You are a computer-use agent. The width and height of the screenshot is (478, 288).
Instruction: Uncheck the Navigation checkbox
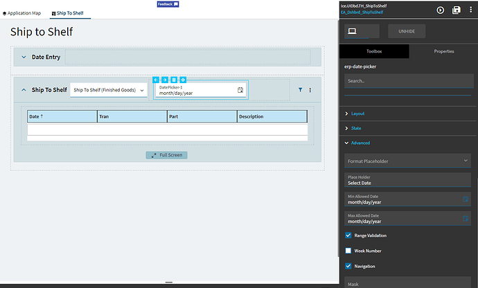click(x=348, y=266)
